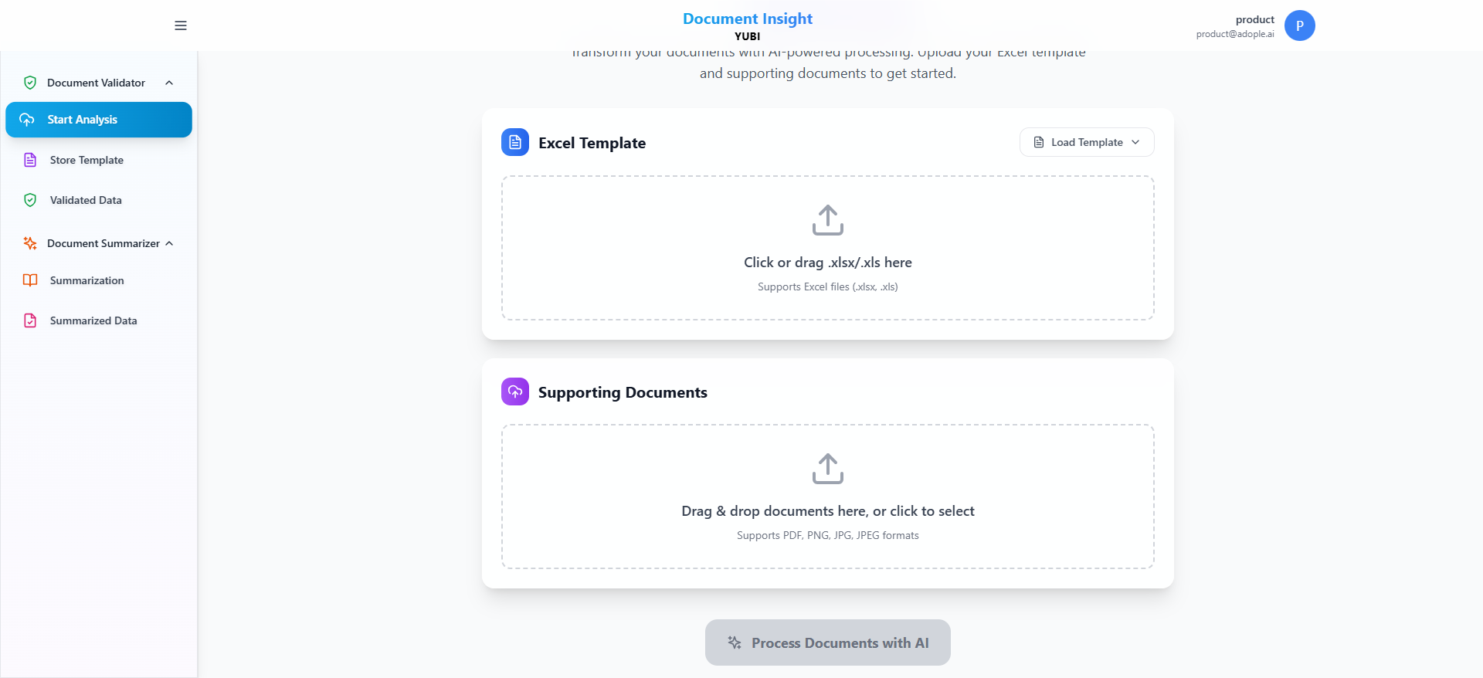Image resolution: width=1483 pixels, height=678 pixels.
Task: Collapse the Document Validator section chevron
Action: point(169,83)
